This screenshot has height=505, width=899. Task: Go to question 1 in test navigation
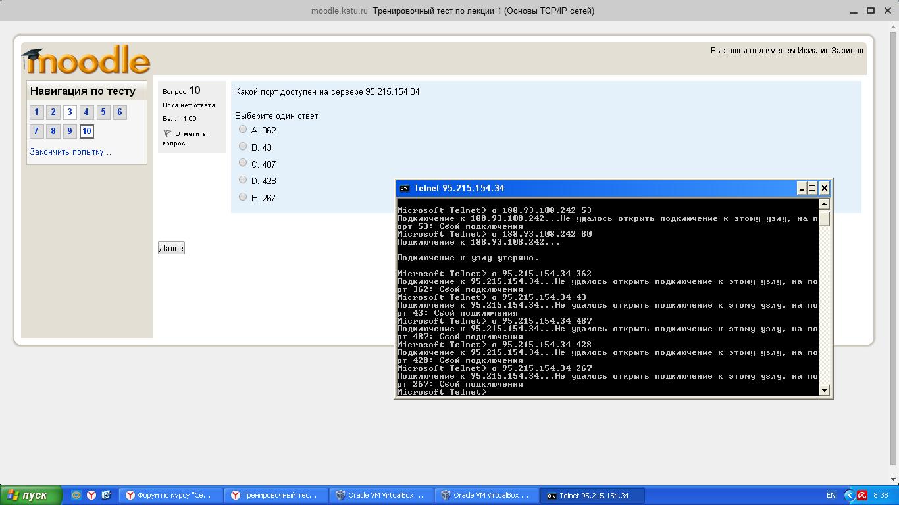[37, 112]
